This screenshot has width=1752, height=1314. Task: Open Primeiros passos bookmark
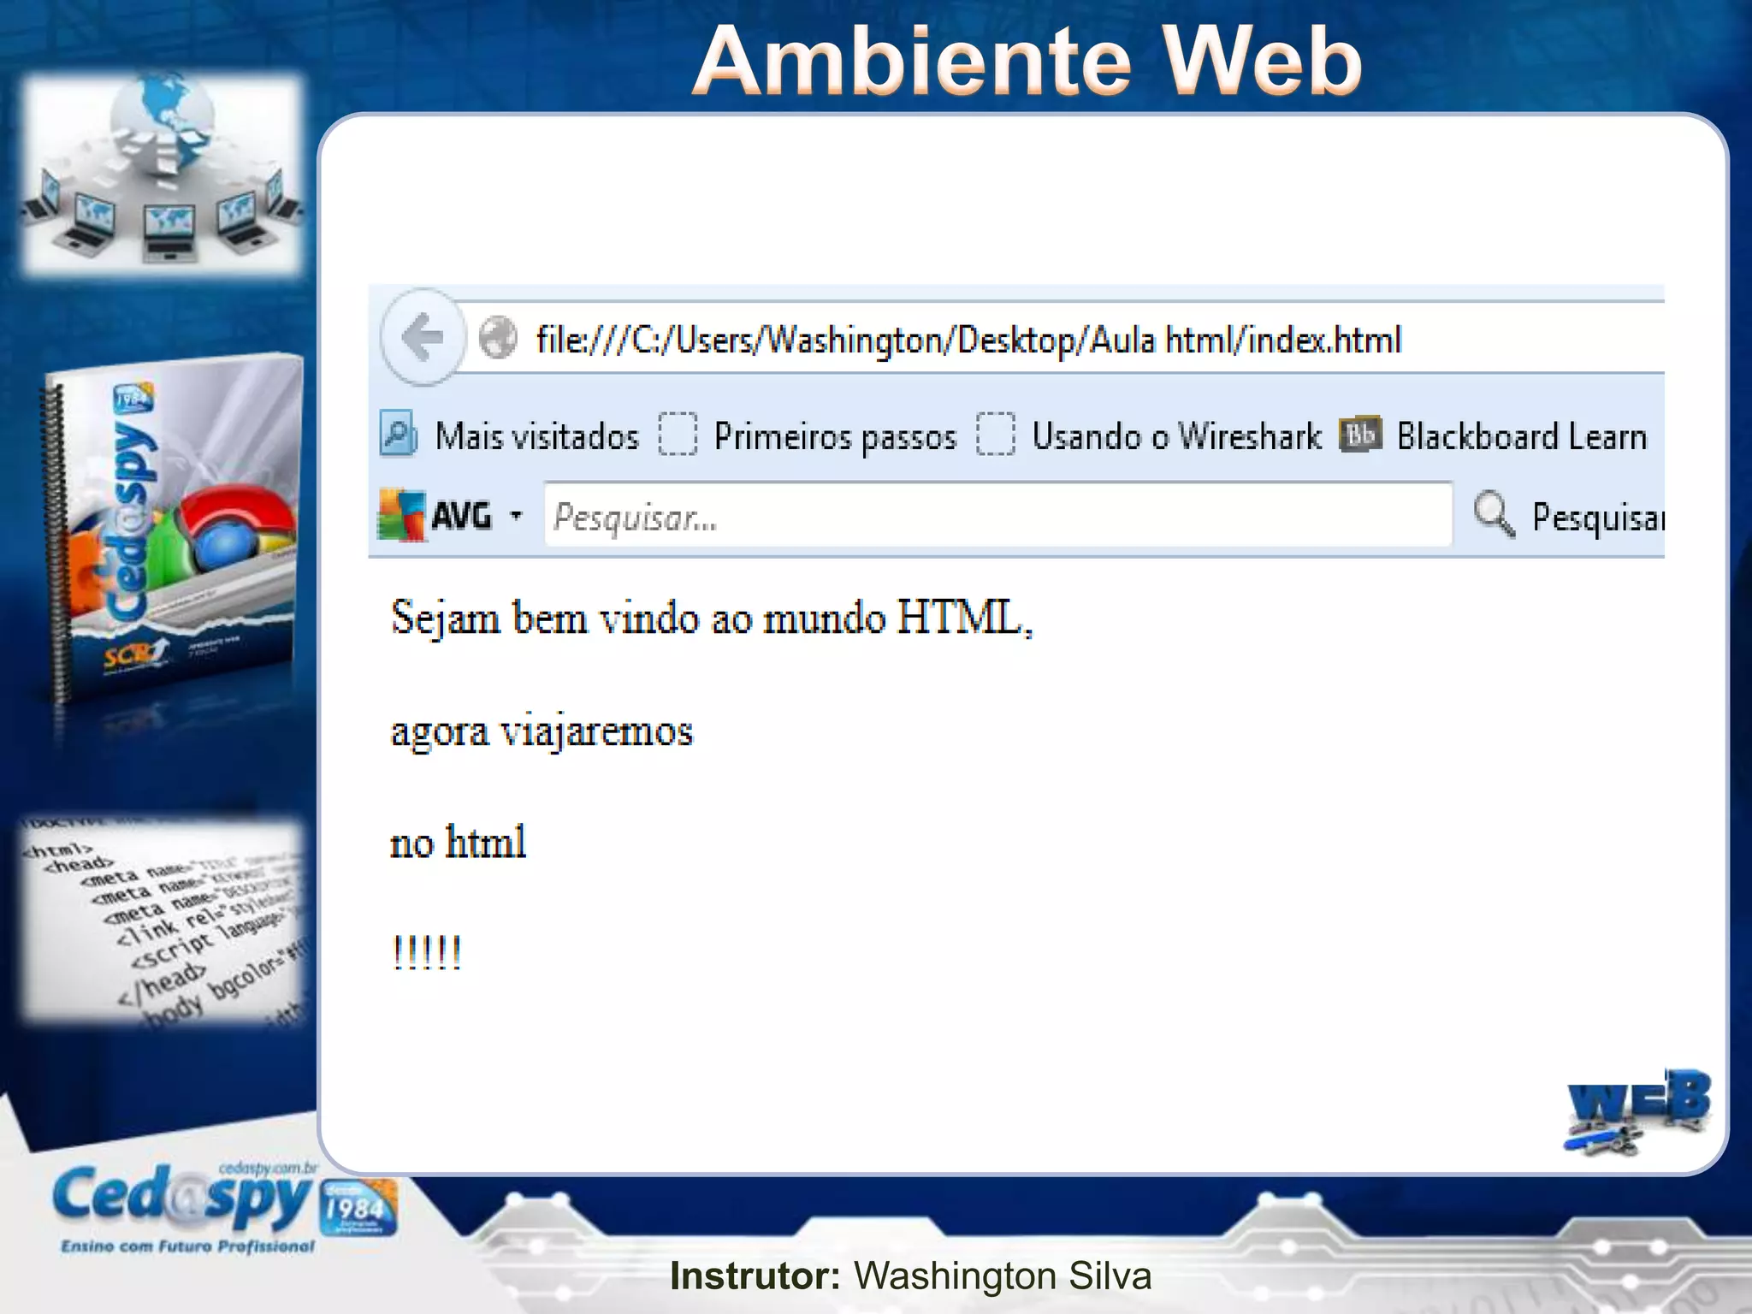point(835,436)
